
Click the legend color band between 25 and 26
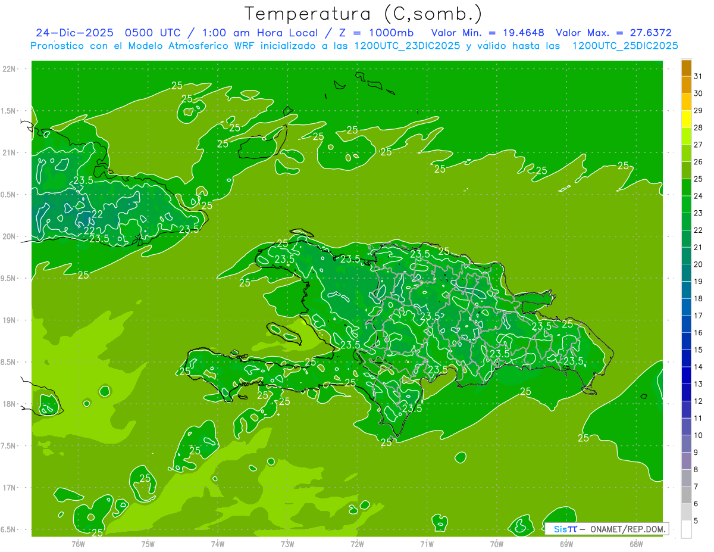pyautogui.click(x=686, y=170)
